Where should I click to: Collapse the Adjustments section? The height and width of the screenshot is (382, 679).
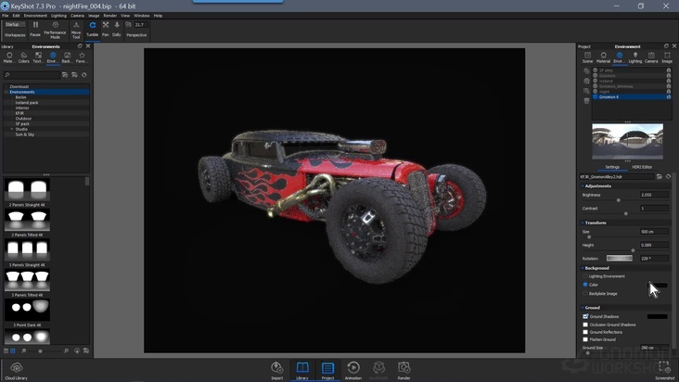tap(583, 186)
